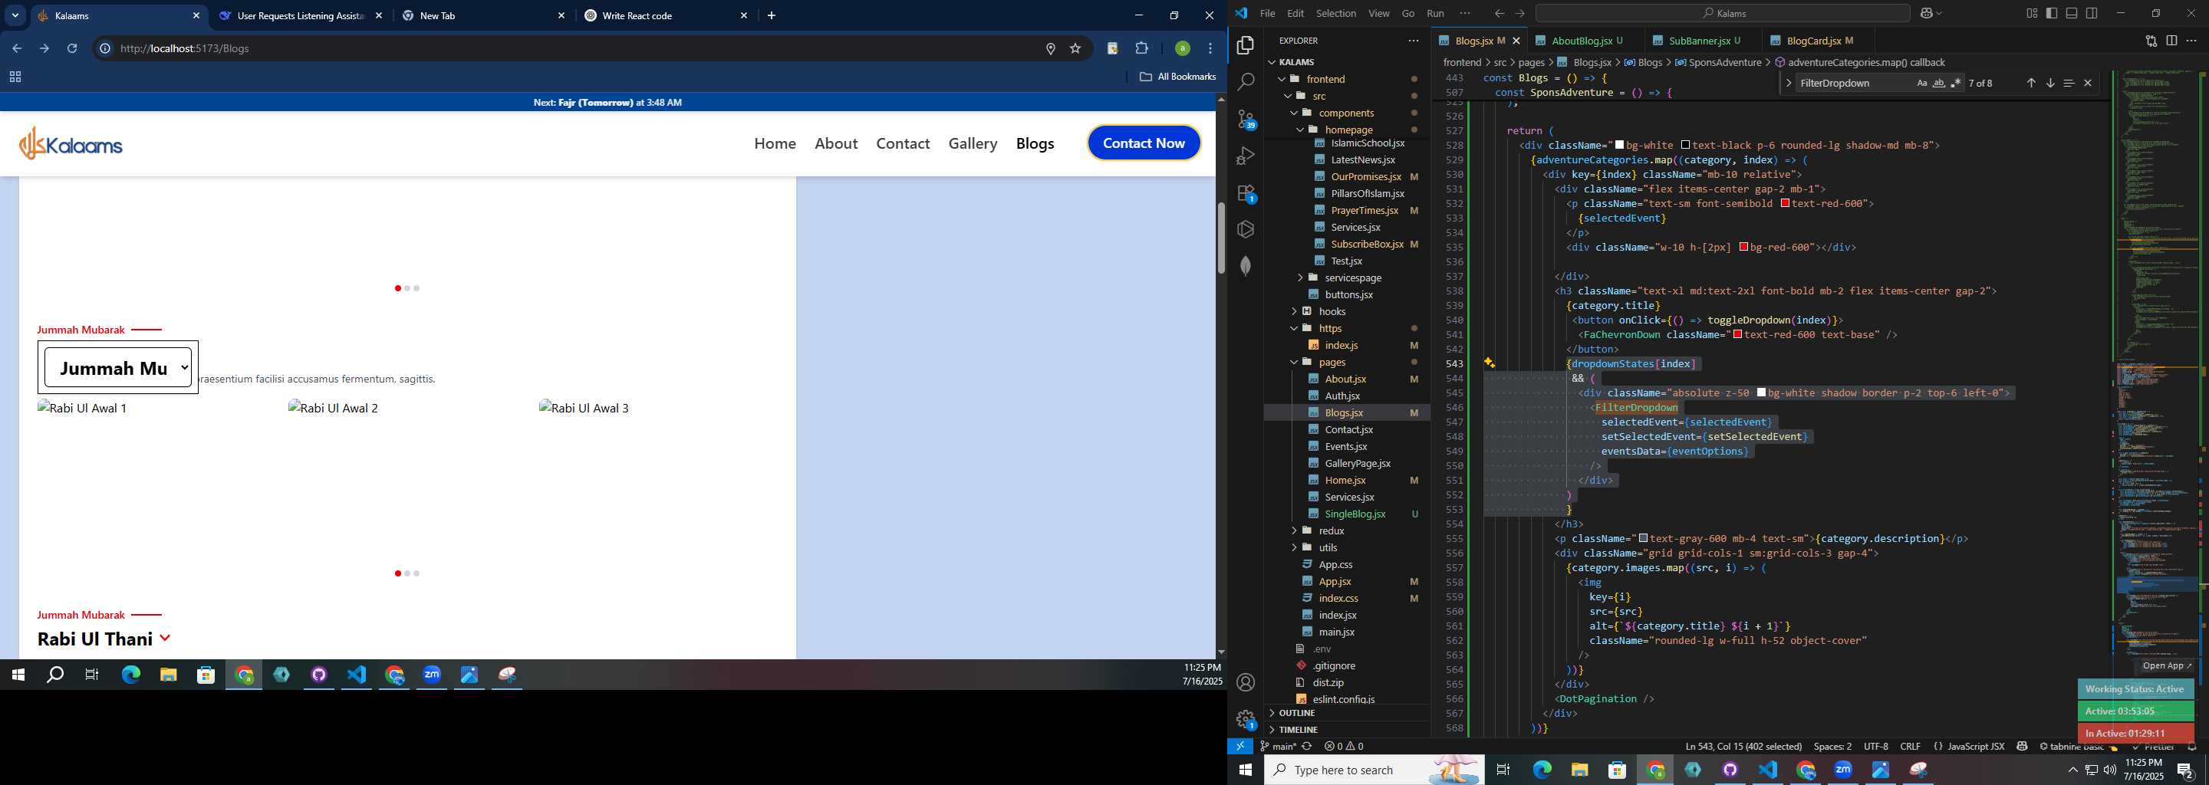Image resolution: width=2209 pixels, height=785 pixels.
Task: Click the bg-white color swatch on line 528
Action: [x=1620, y=145]
